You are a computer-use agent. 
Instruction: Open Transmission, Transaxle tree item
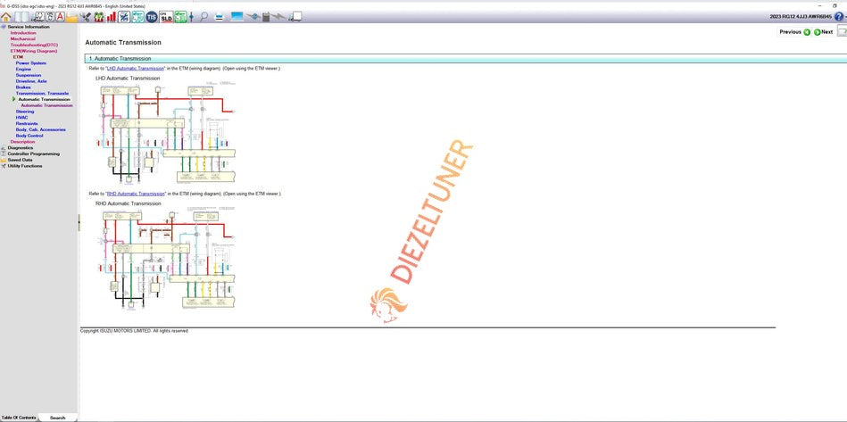tap(42, 94)
